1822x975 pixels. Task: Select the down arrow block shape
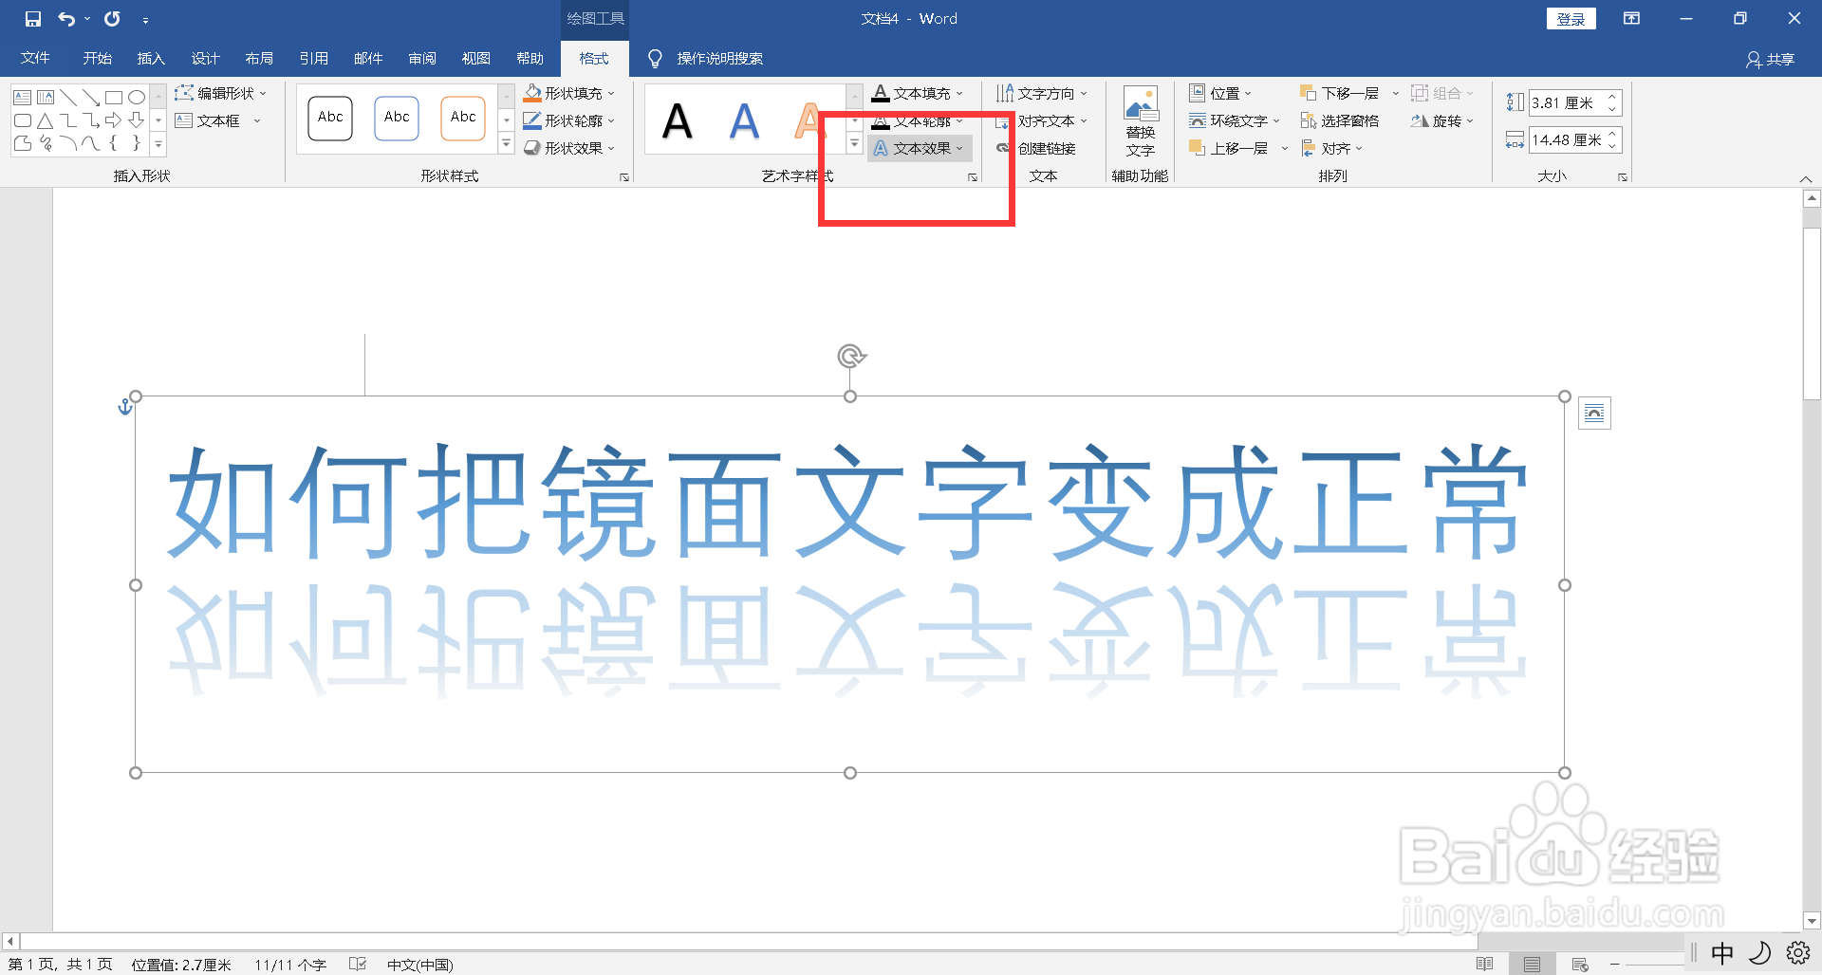tap(137, 120)
